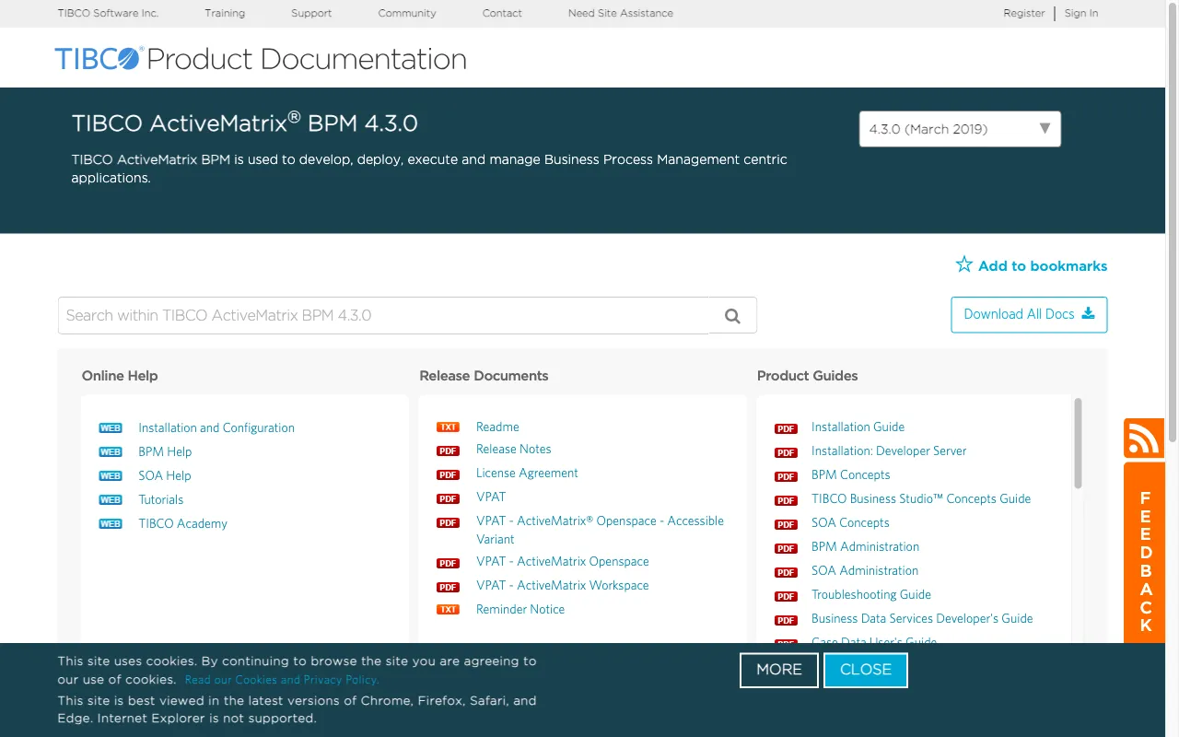Click PDF icon beside VPAT - ActiveMatrix Workspace
1179x737 pixels.
[x=448, y=588]
